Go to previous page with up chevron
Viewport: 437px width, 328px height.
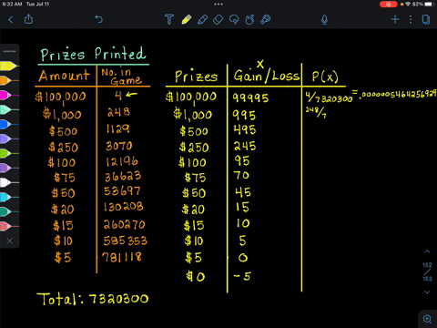tap(427, 251)
